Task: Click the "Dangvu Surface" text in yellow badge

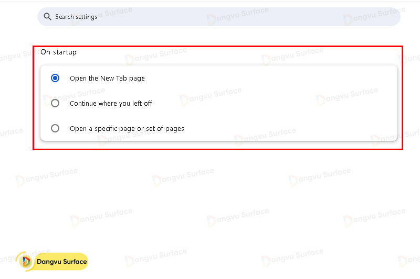Action: (x=61, y=262)
